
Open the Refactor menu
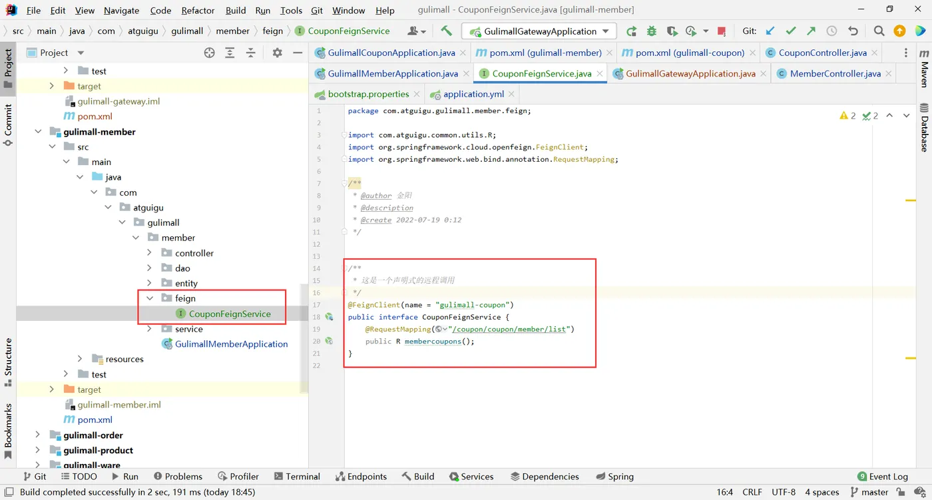point(198,10)
